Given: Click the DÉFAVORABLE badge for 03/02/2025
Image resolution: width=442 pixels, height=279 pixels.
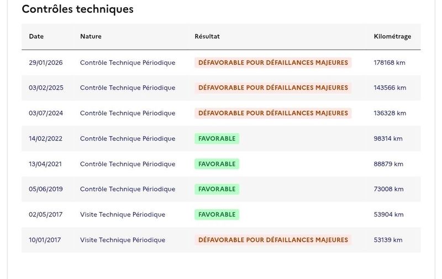Looking at the screenshot, I should (x=273, y=87).
